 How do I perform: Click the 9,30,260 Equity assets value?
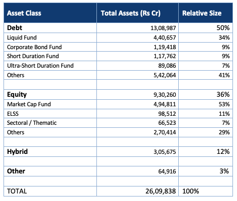coord(165,95)
